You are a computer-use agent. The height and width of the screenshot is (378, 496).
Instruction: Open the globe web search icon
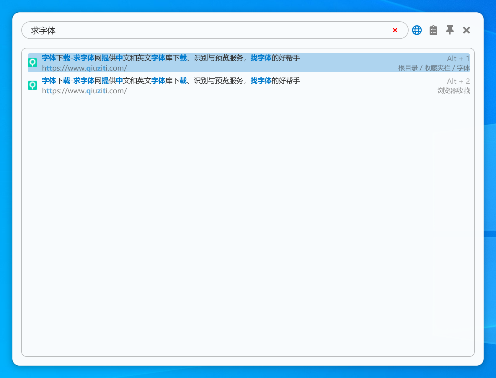[x=417, y=30]
